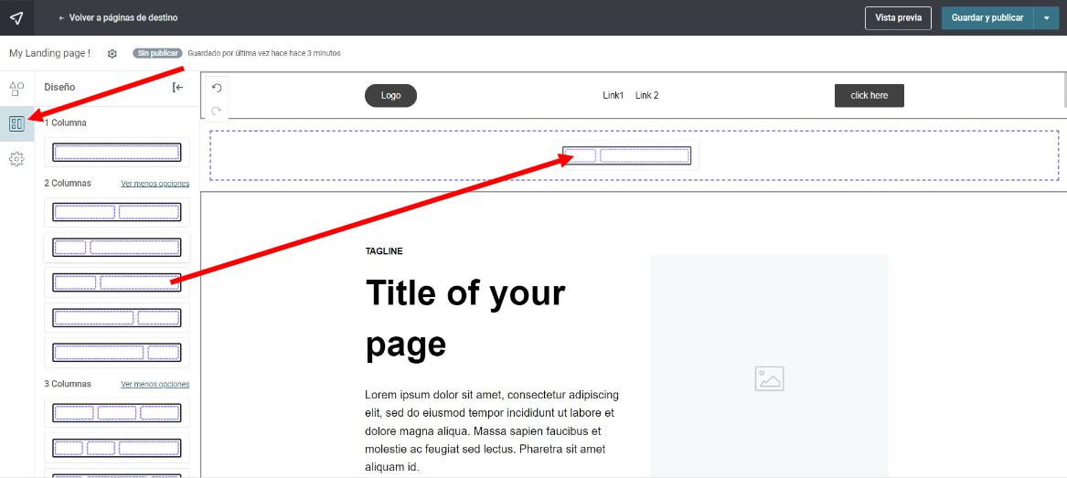Choose the three equal columns layout
This screenshot has height=478, width=1067.
(117, 413)
